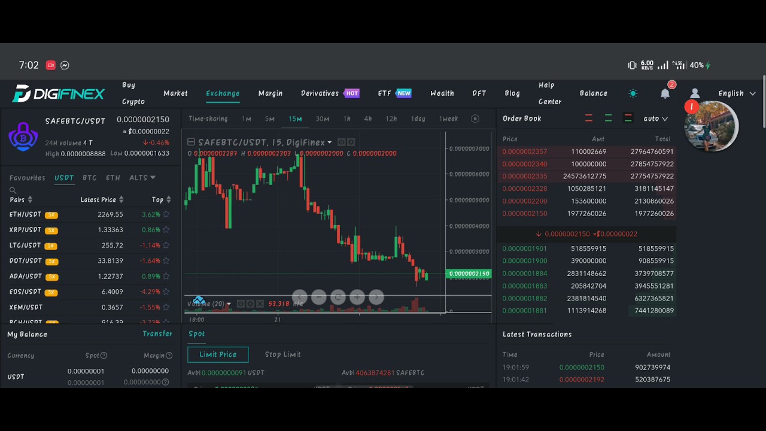The height and width of the screenshot is (431, 766).
Task: Open Spot balance help question icon
Action: [104, 356]
